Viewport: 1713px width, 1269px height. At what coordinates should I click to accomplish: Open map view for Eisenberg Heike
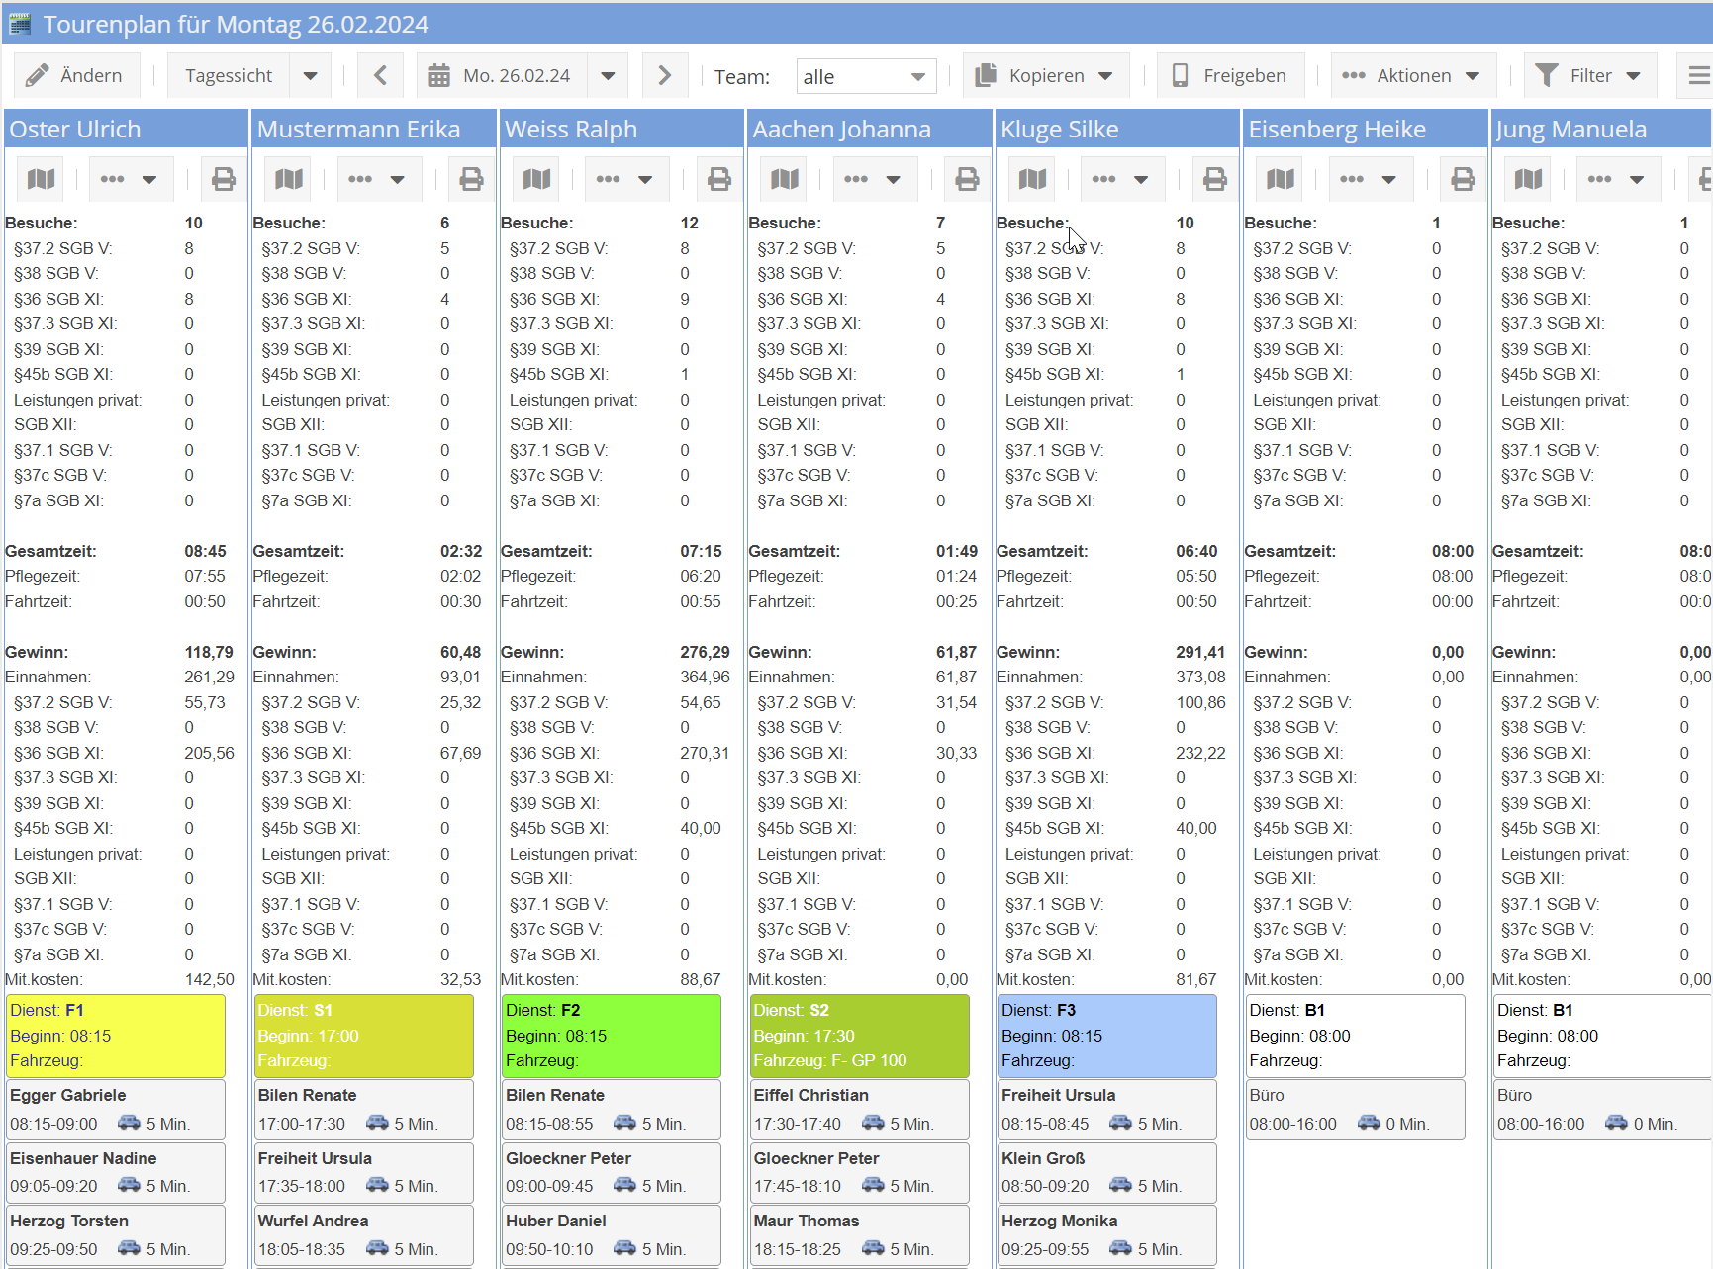coord(1280,179)
